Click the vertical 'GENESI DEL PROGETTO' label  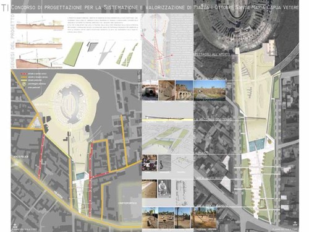tap(13, 42)
